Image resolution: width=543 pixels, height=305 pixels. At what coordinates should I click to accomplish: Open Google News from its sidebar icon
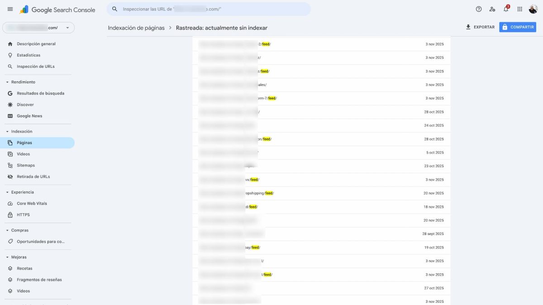10,116
